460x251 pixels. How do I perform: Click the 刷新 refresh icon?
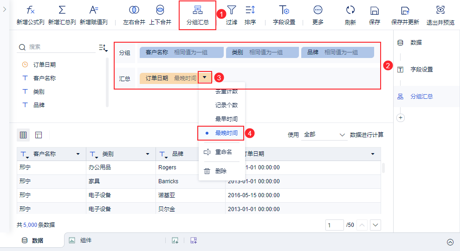pos(350,10)
